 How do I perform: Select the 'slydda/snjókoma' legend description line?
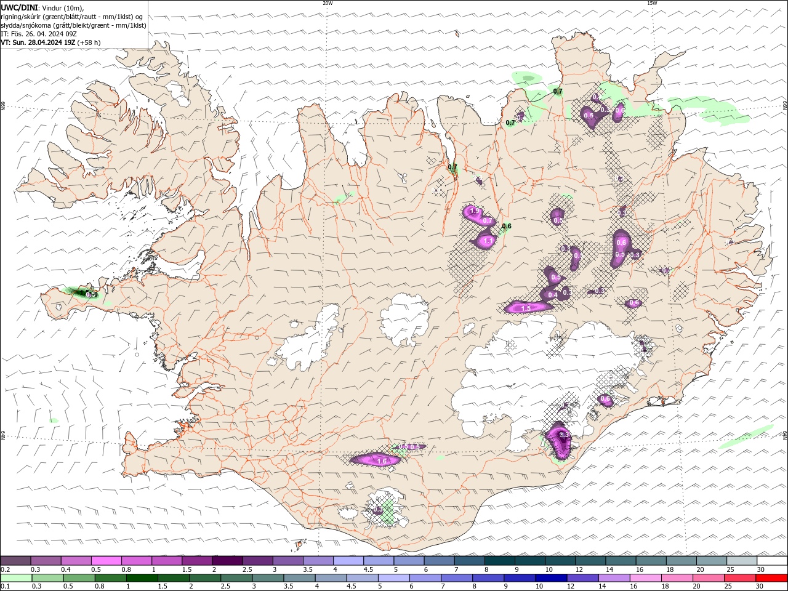pos(73,25)
